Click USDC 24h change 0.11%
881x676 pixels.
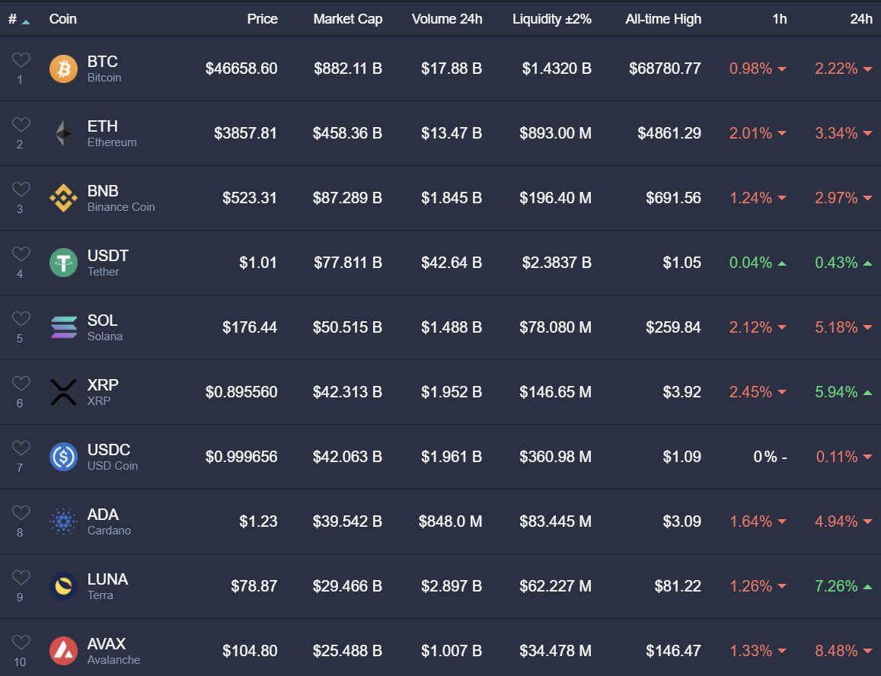point(844,456)
